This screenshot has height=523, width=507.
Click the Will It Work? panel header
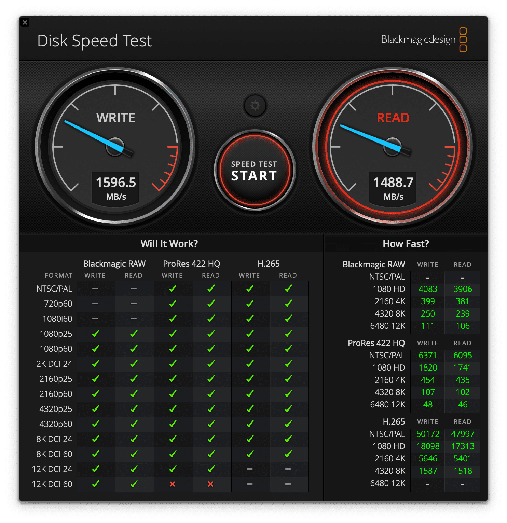(169, 244)
